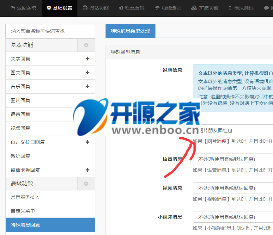Click the 如果【小视频消息】到达时 hint text
Image resolution: width=273 pixels, height=235 pixels.
click(233, 228)
